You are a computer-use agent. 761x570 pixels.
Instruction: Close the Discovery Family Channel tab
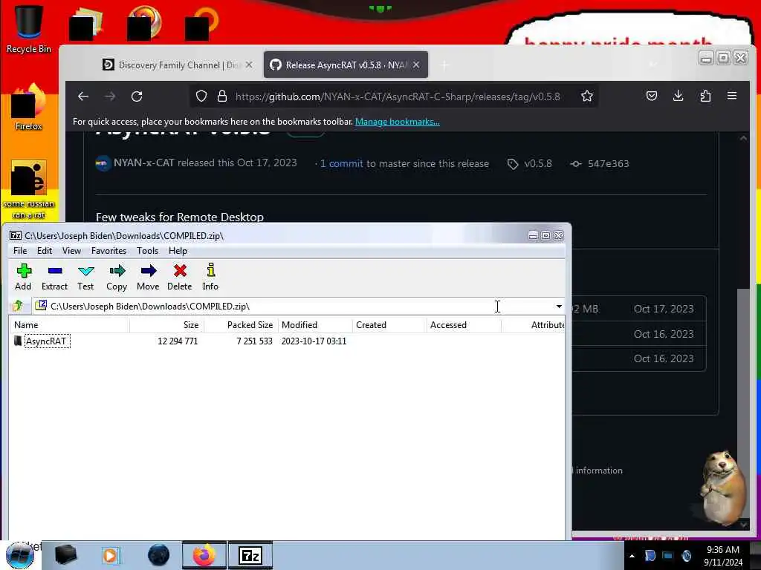pyautogui.click(x=249, y=65)
